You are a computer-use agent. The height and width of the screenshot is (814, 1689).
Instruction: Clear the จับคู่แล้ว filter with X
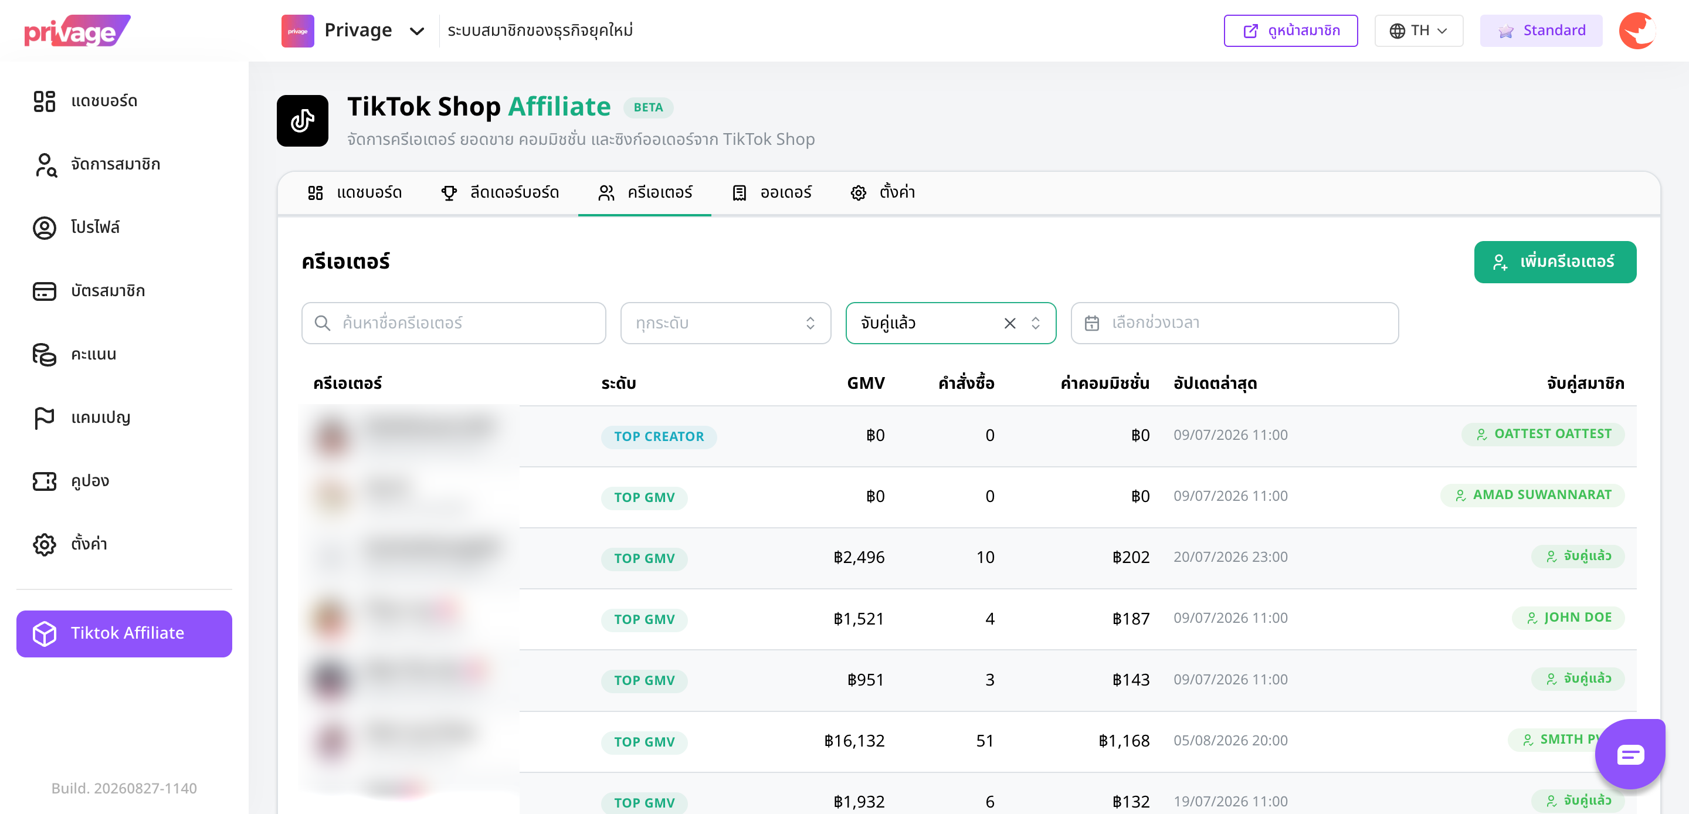[1010, 323]
